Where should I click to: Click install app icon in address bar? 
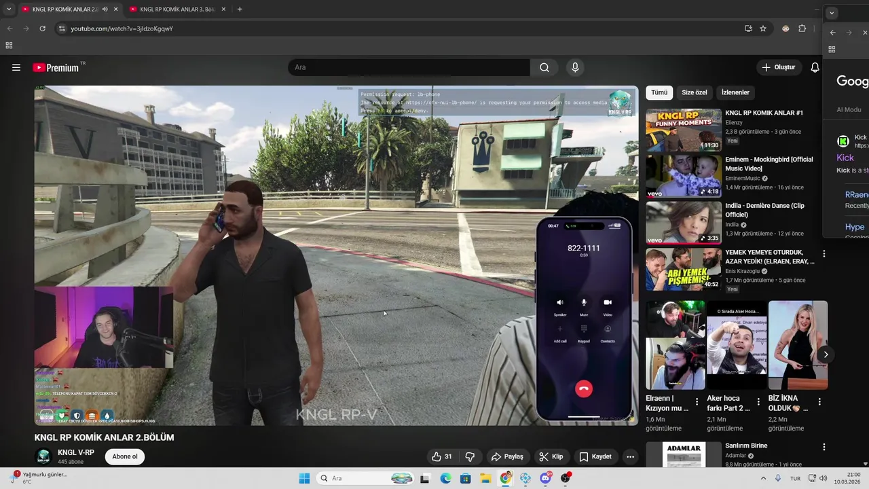click(x=748, y=29)
